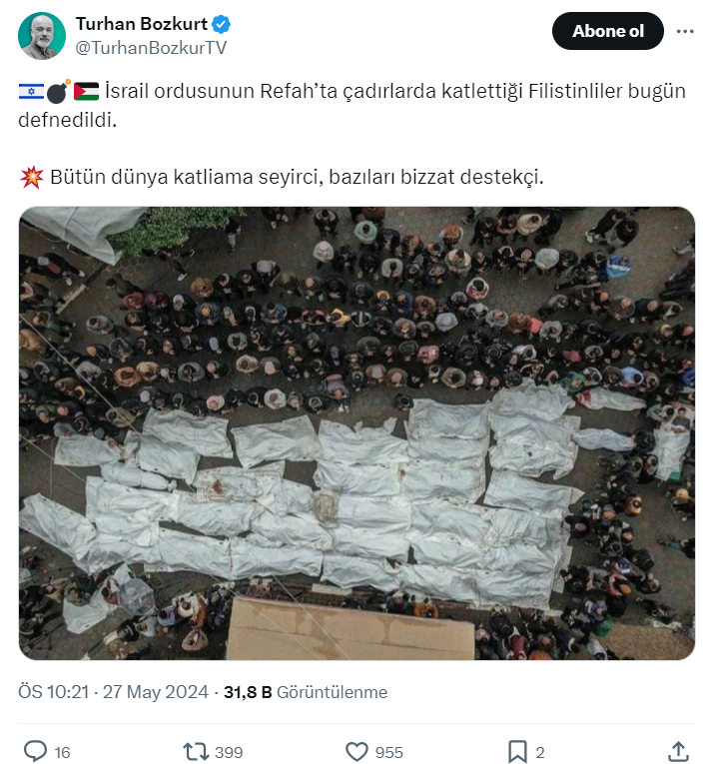This screenshot has height=764, width=710.
Task: Open Turhan Bozkurt's profile avatar
Action: click(x=42, y=36)
